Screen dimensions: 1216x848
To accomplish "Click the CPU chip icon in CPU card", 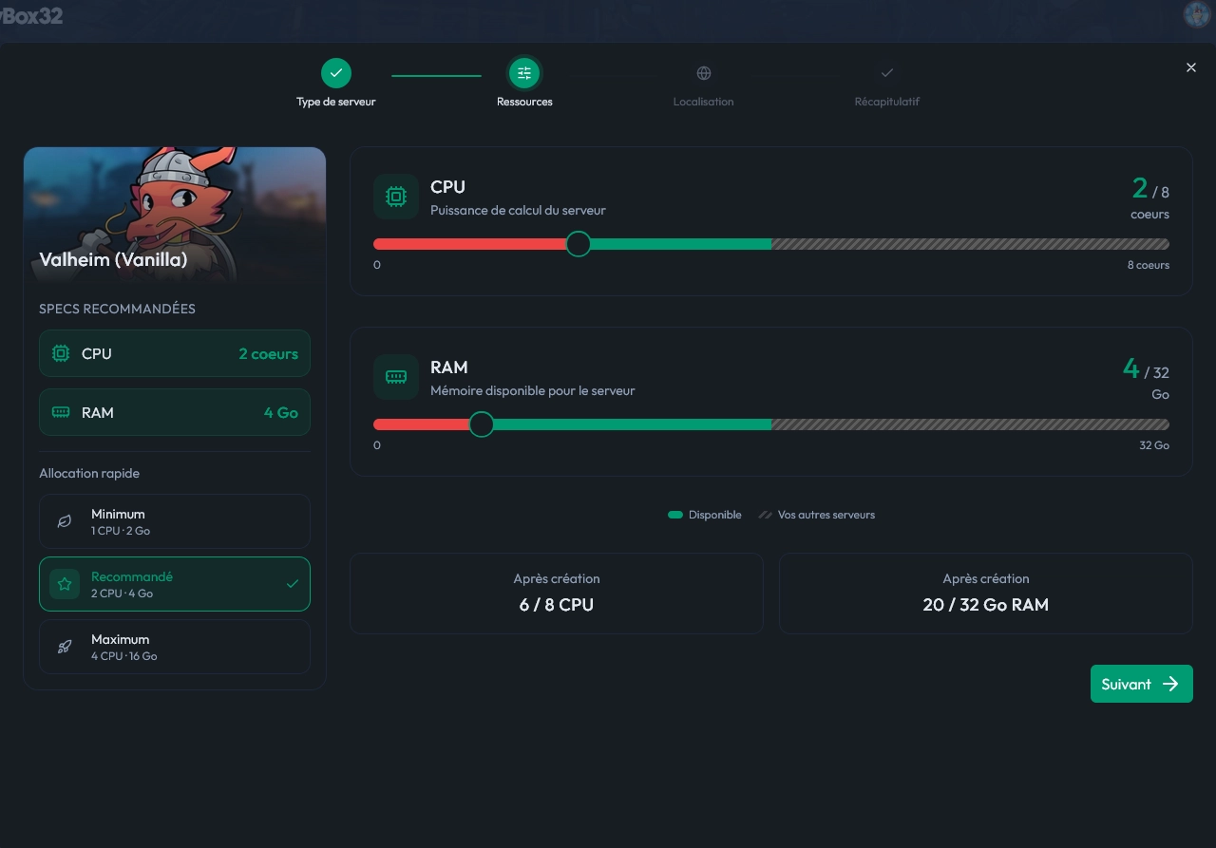I will pyautogui.click(x=396, y=197).
